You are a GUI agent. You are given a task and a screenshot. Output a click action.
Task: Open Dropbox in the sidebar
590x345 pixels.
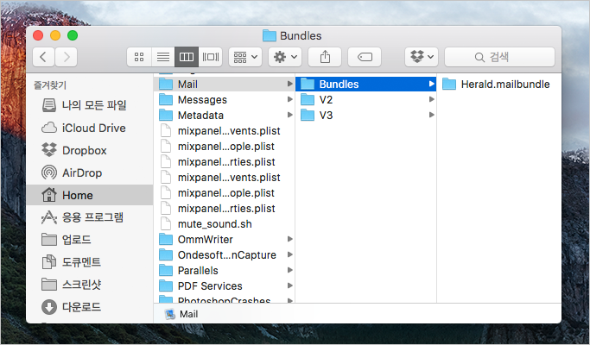point(90,150)
